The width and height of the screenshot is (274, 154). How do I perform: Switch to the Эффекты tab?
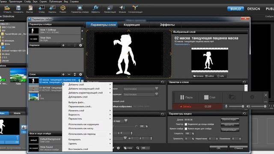pos(167,25)
